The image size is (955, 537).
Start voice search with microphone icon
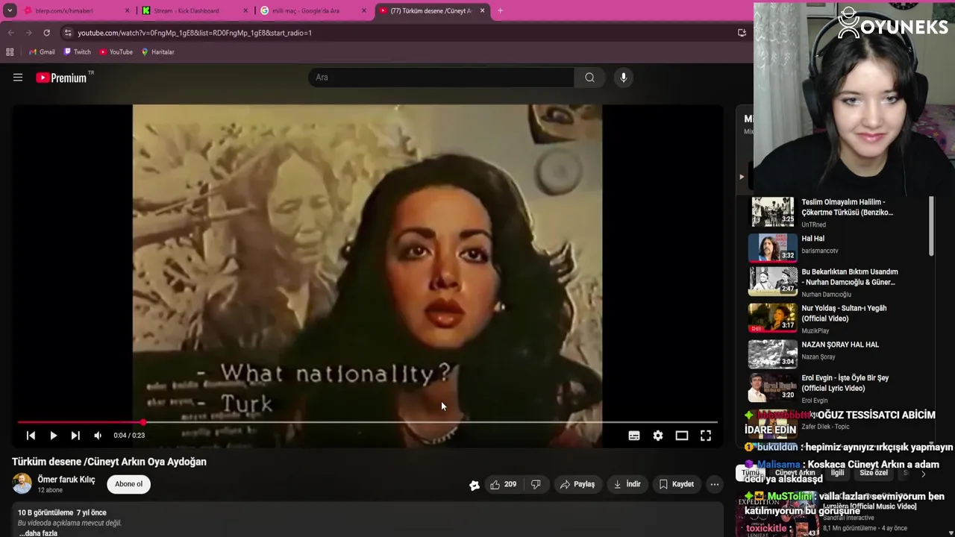[x=624, y=78]
